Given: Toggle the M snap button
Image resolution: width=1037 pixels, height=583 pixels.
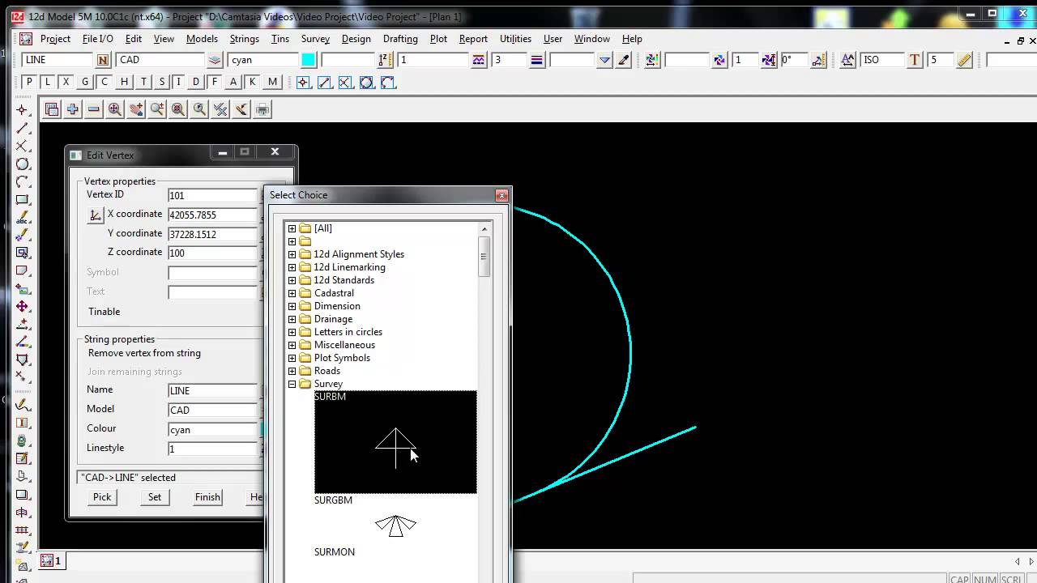Looking at the screenshot, I should click(272, 82).
